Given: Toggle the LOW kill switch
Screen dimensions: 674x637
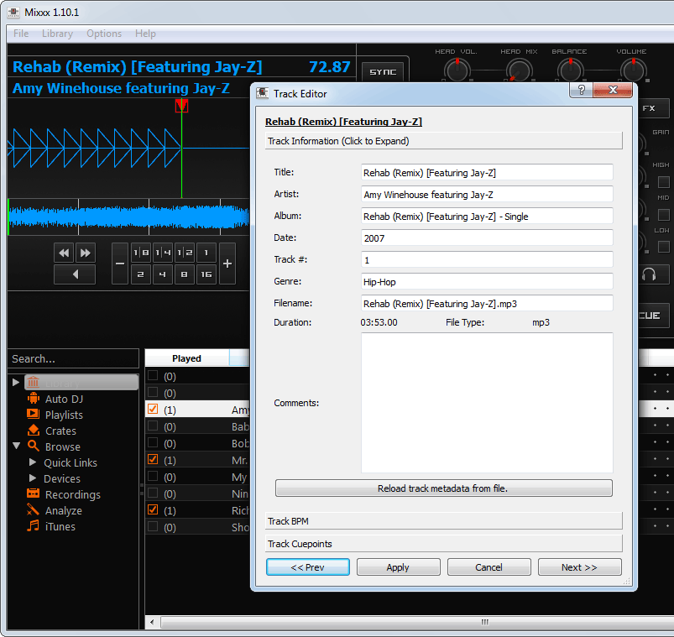Looking at the screenshot, I should tap(664, 247).
